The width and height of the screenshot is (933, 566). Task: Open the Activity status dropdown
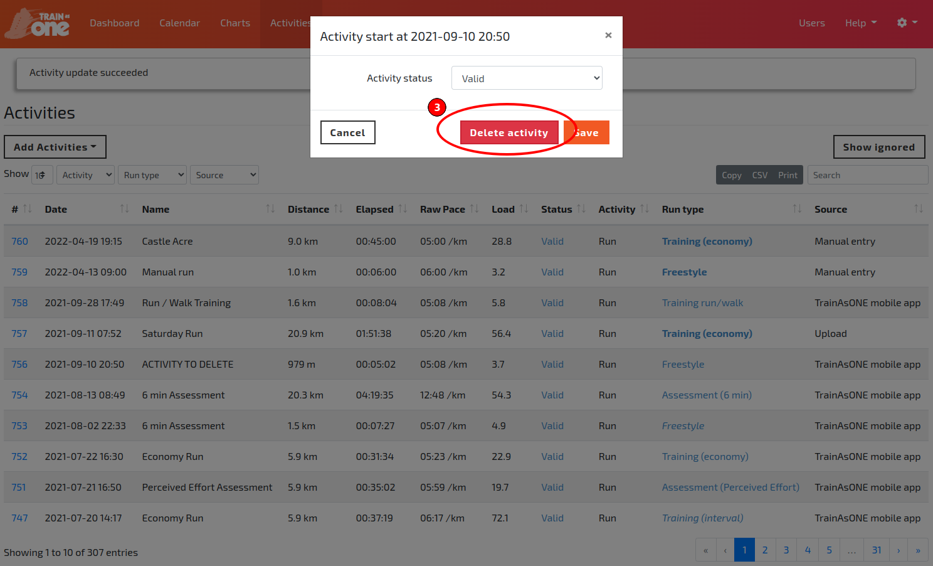click(x=527, y=78)
